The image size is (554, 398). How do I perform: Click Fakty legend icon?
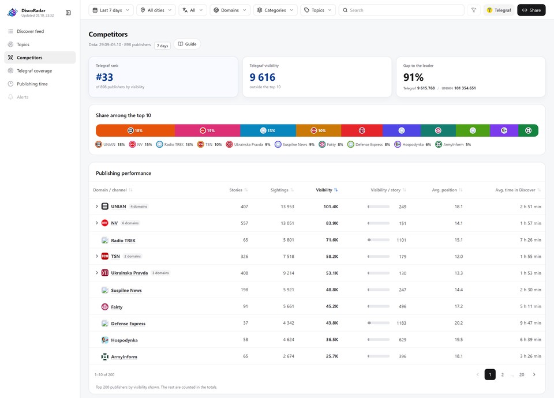pos(322,144)
